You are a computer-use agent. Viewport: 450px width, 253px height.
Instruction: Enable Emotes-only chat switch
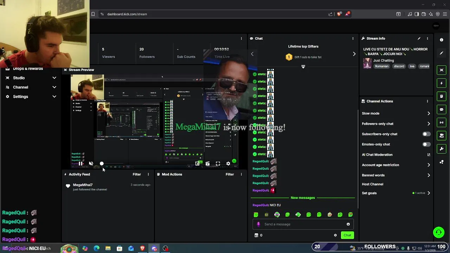click(x=426, y=144)
